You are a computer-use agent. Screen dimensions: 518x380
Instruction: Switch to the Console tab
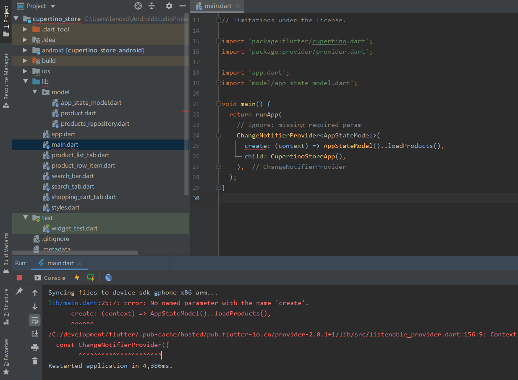50,278
